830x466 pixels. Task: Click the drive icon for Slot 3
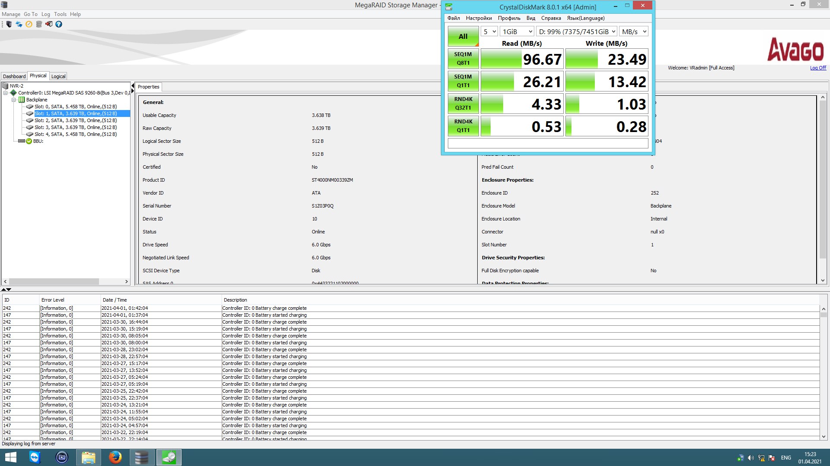(x=30, y=127)
